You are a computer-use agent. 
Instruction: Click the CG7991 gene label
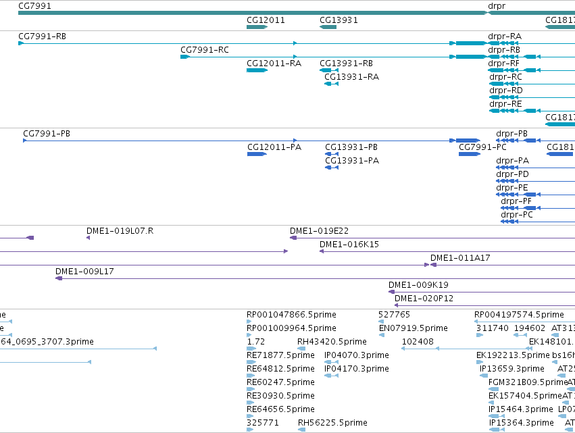35,6
